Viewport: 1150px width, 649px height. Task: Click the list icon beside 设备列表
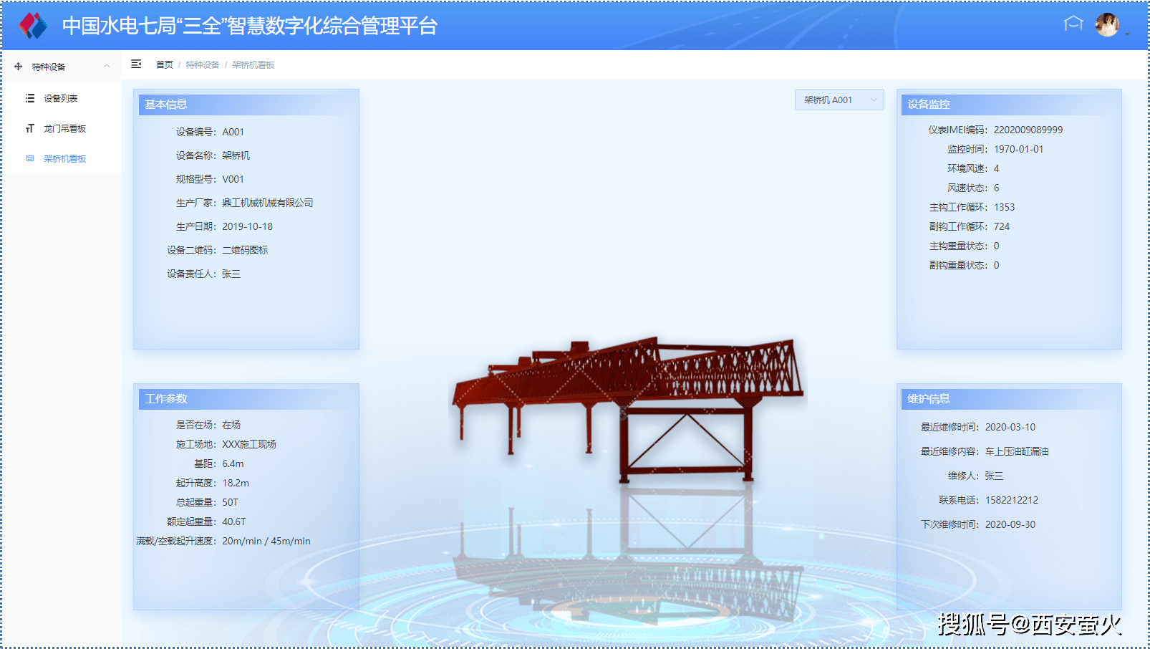click(30, 98)
